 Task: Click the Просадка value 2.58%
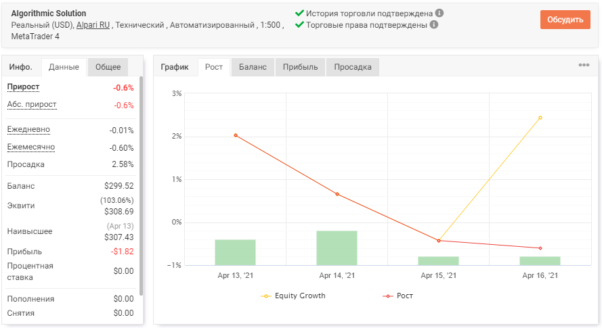point(123,164)
